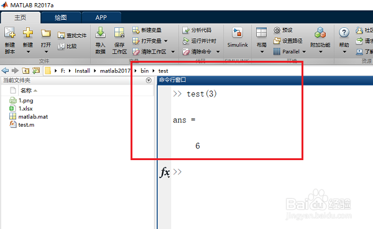The image size is (373, 229).
Task: Click the New Script (新建脚本) icon
Action: (10, 33)
